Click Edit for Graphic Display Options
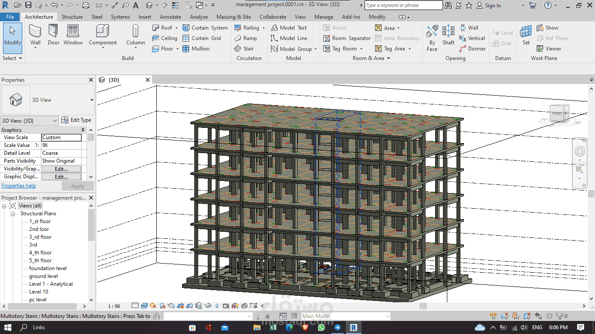 tap(61, 177)
